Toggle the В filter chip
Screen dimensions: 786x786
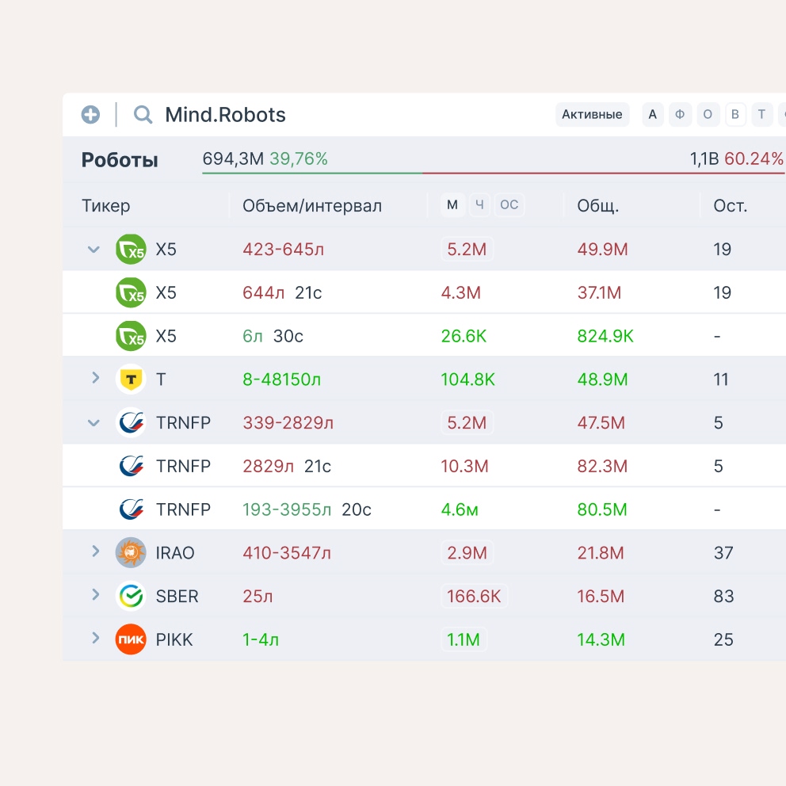(735, 114)
